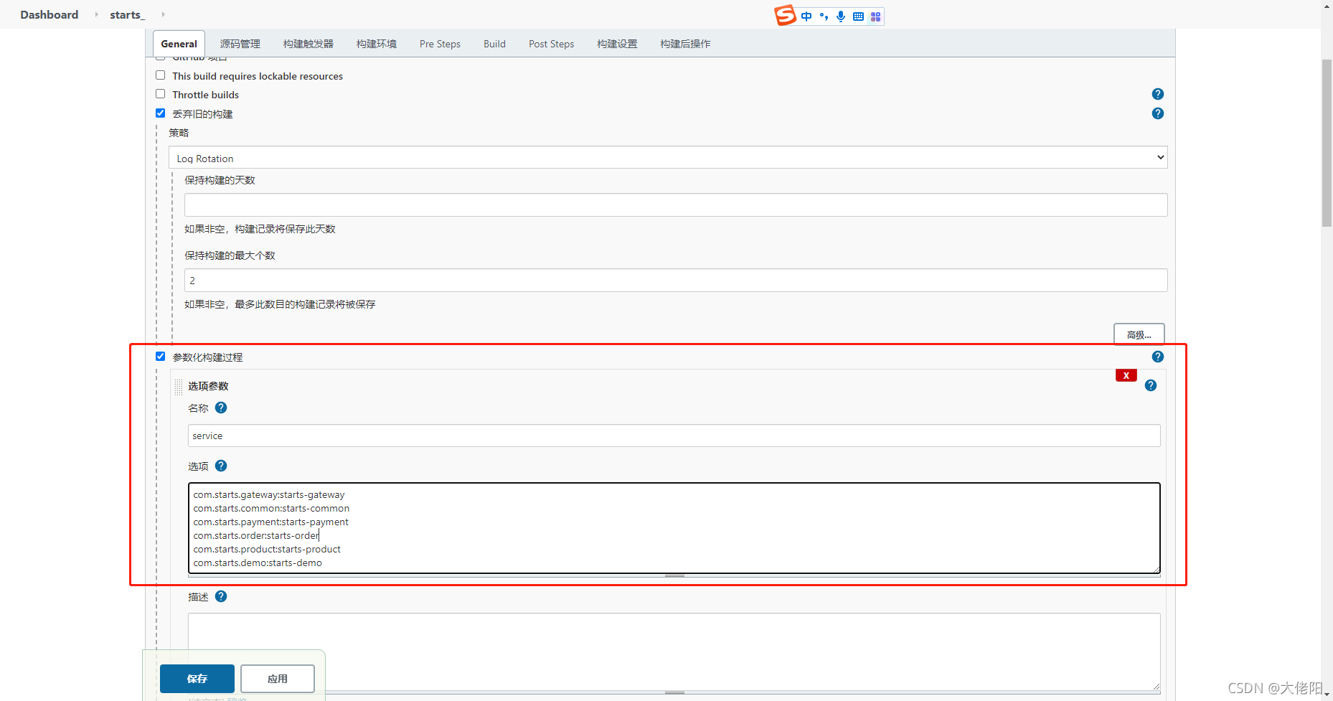Viewport: 1333px width, 701px height.
Task: Click line com.starts.gateway:starts-gateway
Action: (268, 494)
